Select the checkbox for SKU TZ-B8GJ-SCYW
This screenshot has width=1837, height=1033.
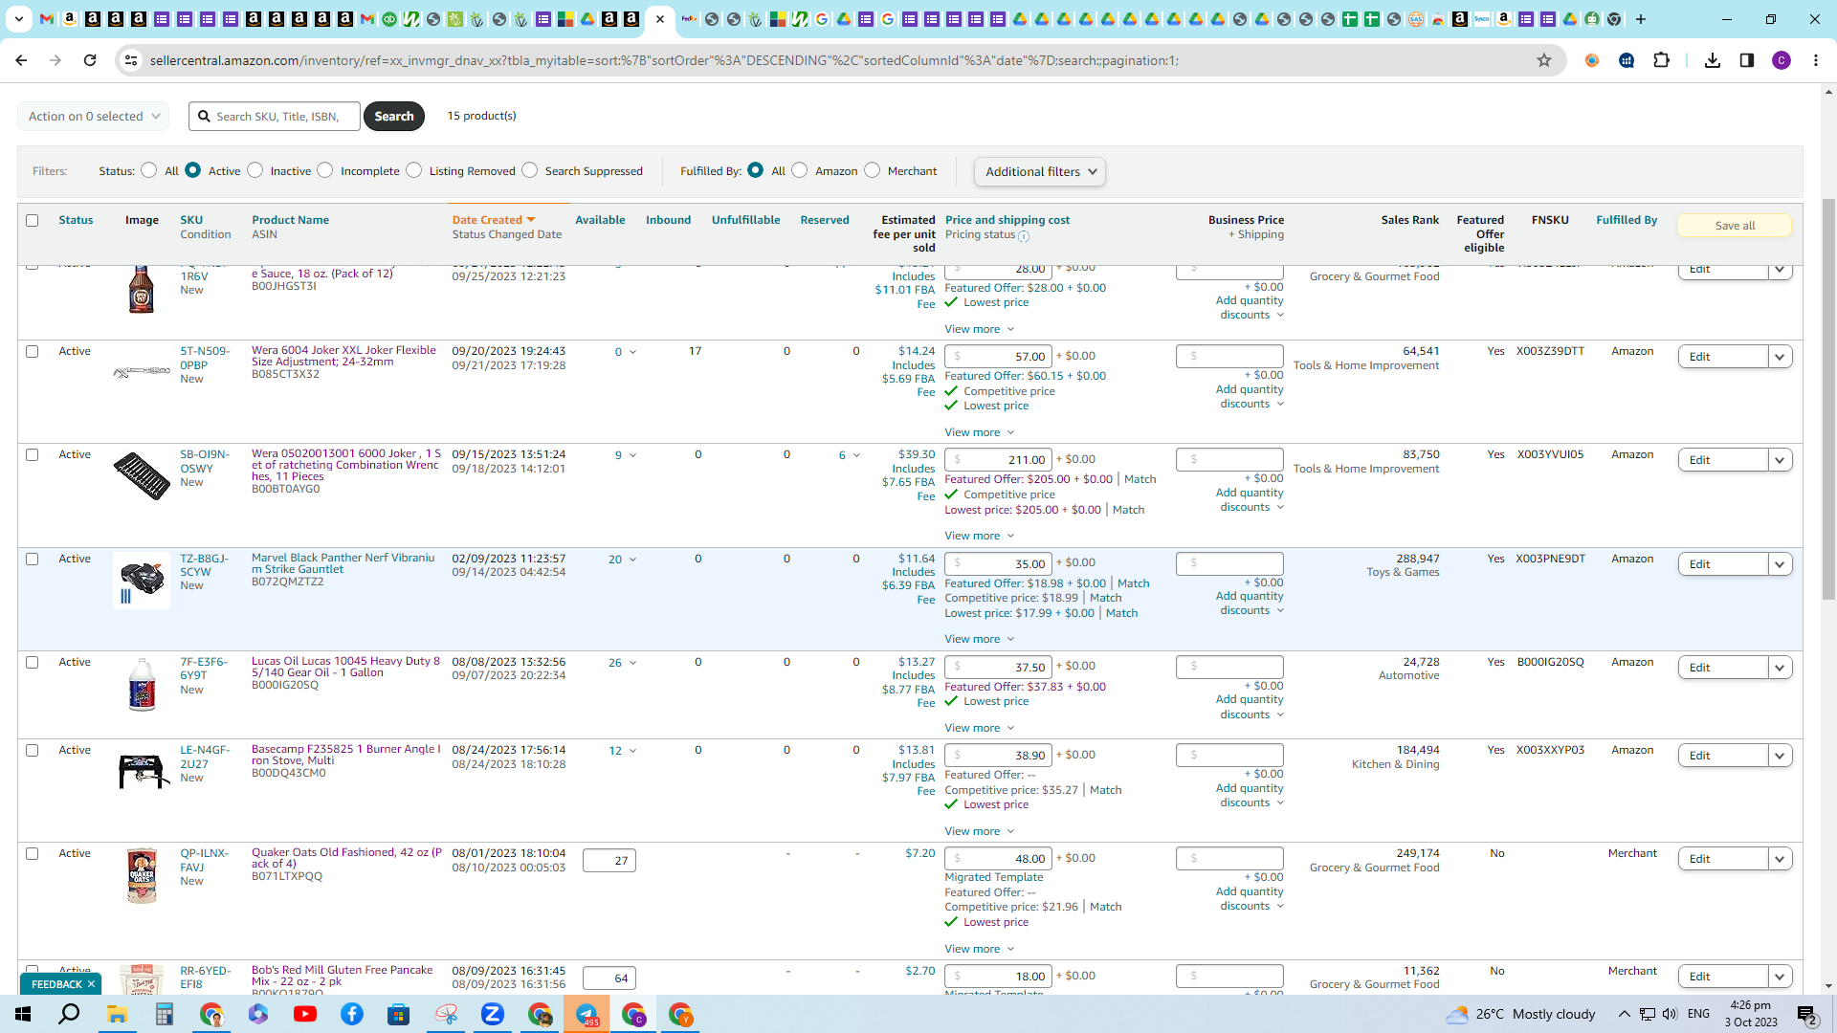click(33, 559)
